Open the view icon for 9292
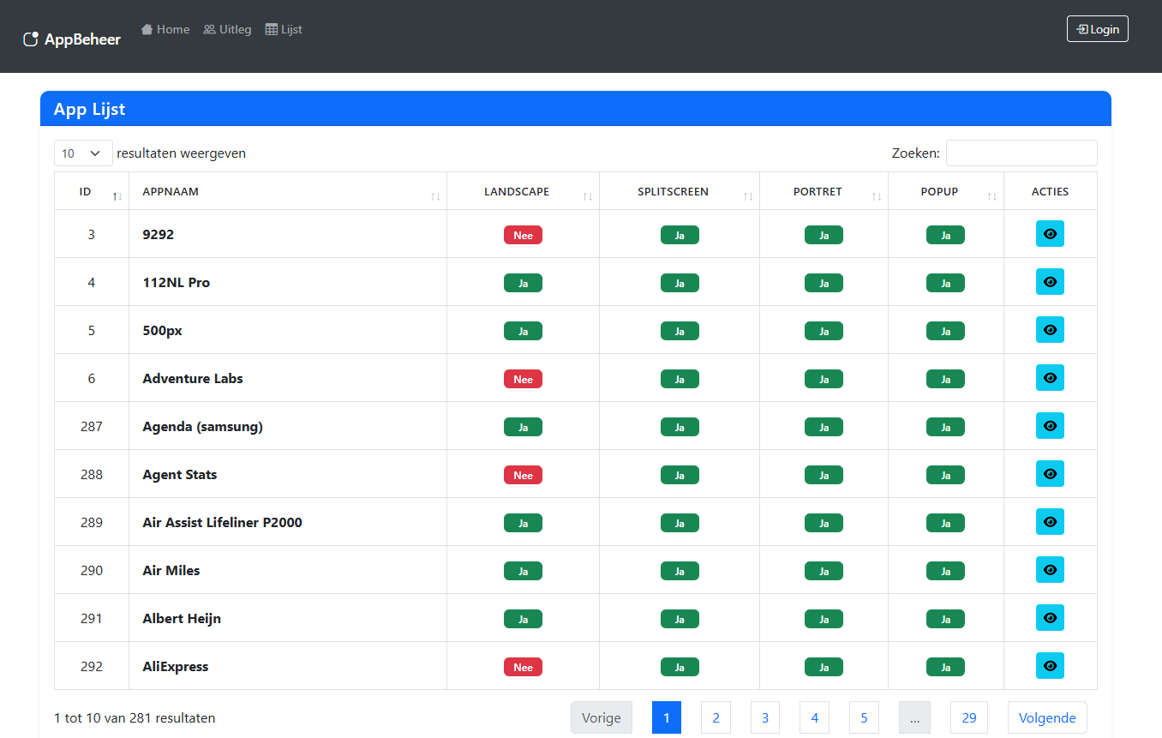Viewport: 1162px width, 738px height. (1050, 234)
